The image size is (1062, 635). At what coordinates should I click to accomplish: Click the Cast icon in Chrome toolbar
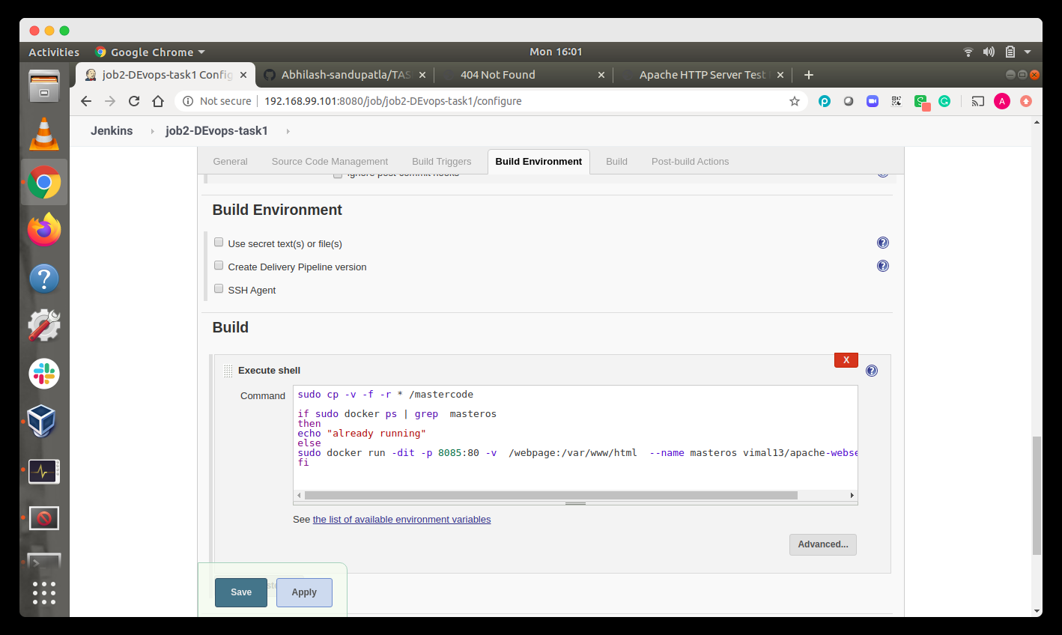(x=977, y=100)
